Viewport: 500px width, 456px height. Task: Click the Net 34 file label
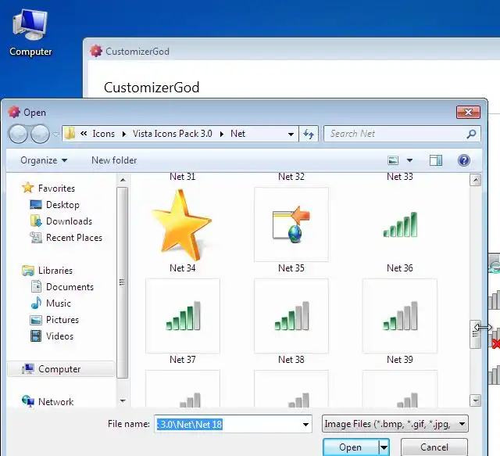tap(182, 268)
